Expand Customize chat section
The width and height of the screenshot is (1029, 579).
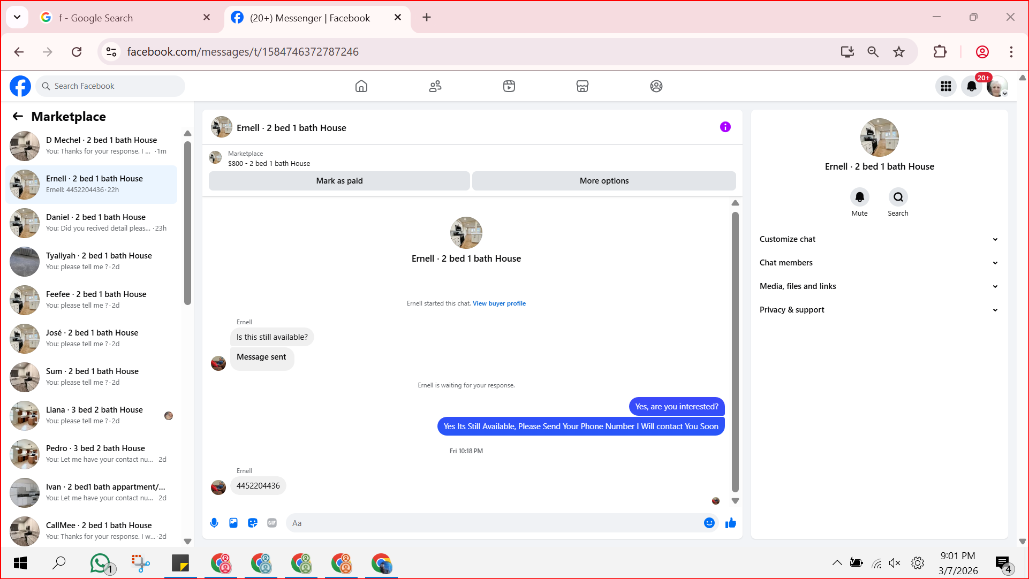(x=879, y=239)
